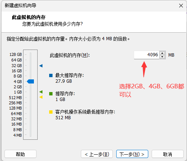This screenshot has height=161, width=187.
Task: Click the 推荐内存 label text
Action: [65, 94]
